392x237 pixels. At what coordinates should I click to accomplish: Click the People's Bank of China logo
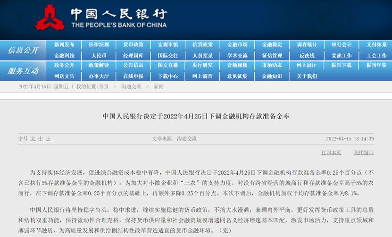[x=50, y=17]
